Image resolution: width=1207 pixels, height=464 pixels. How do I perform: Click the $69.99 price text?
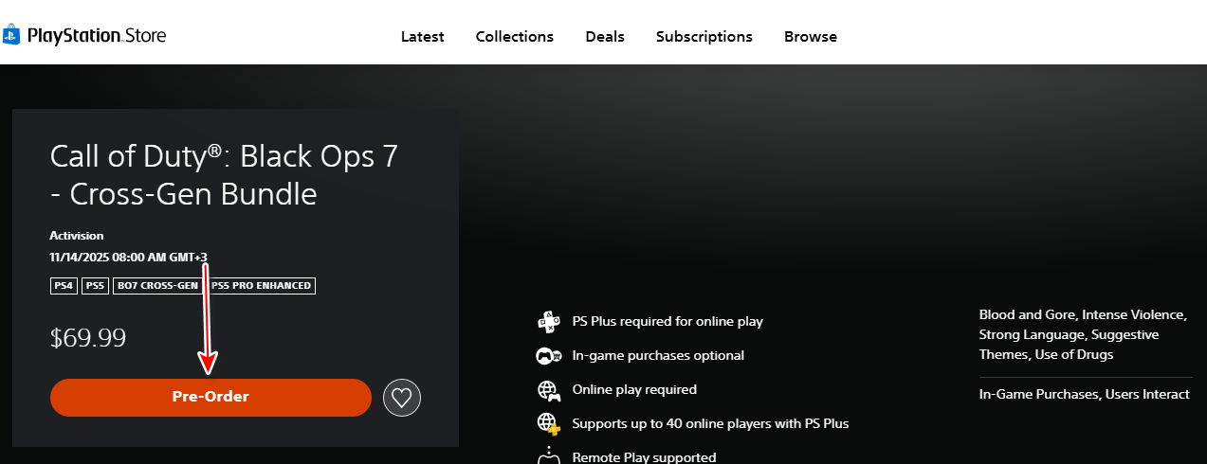pyautogui.click(x=88, y=338)
